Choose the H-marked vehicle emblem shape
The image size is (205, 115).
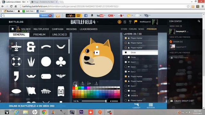(61, 91)
